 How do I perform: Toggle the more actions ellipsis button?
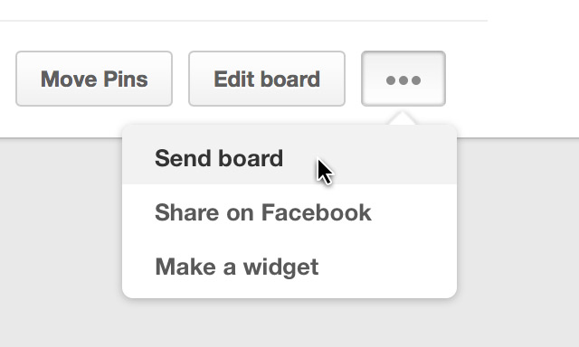pyautogui.click(x=403, y=79)
